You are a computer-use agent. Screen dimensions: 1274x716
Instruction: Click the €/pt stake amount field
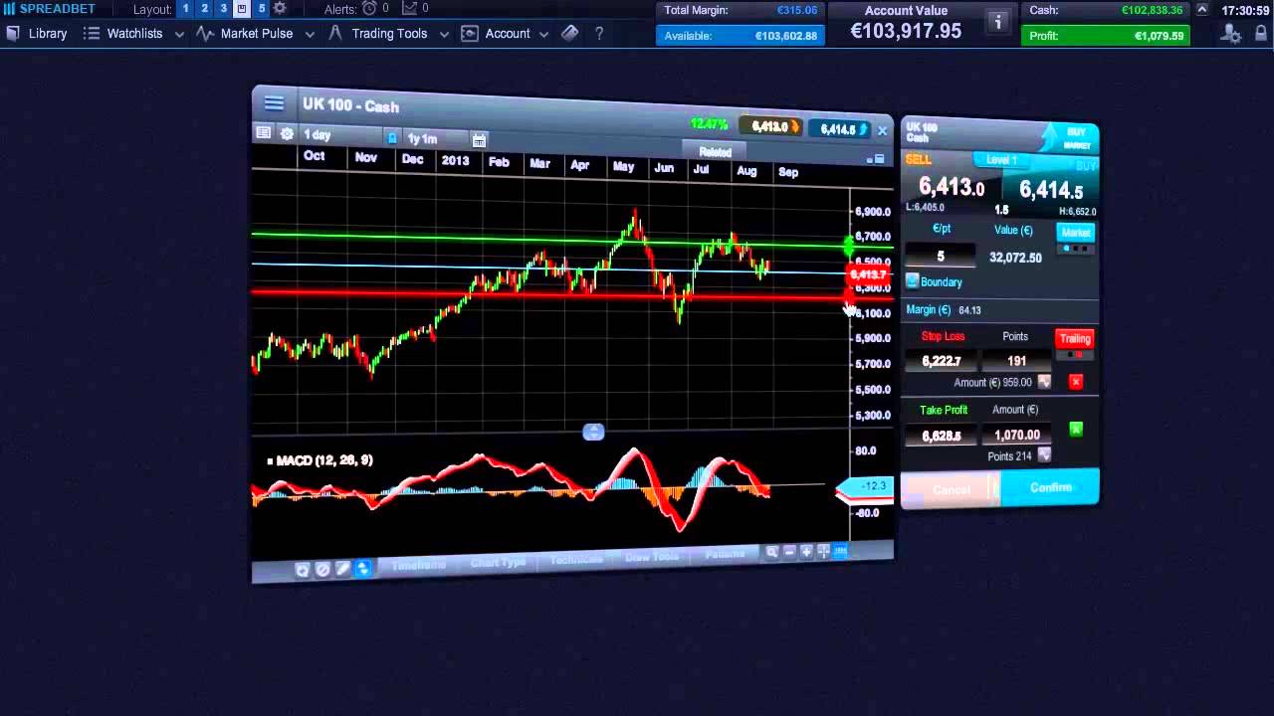941,256
